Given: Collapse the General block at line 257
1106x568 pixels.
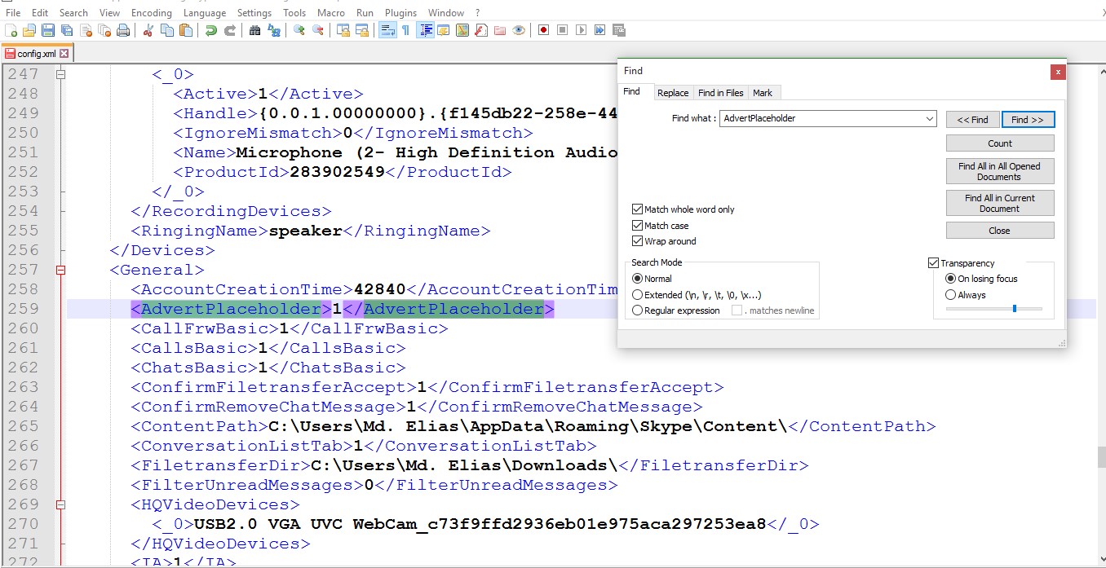Looking at the screenshot, I should [x=60, y=270].
